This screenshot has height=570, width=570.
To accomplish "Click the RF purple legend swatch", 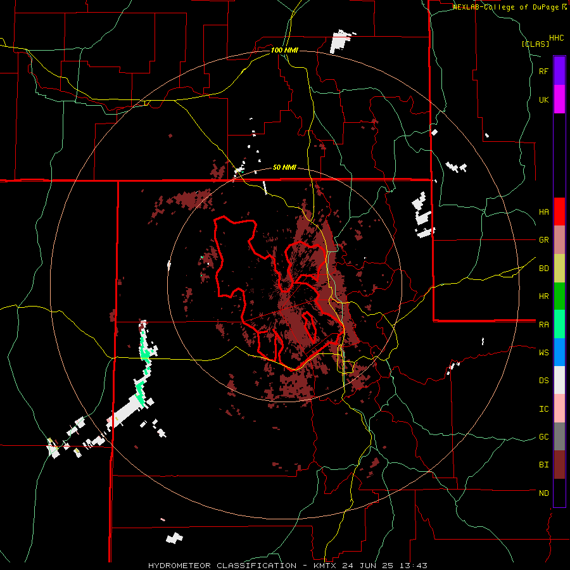I will pos(559,71).
